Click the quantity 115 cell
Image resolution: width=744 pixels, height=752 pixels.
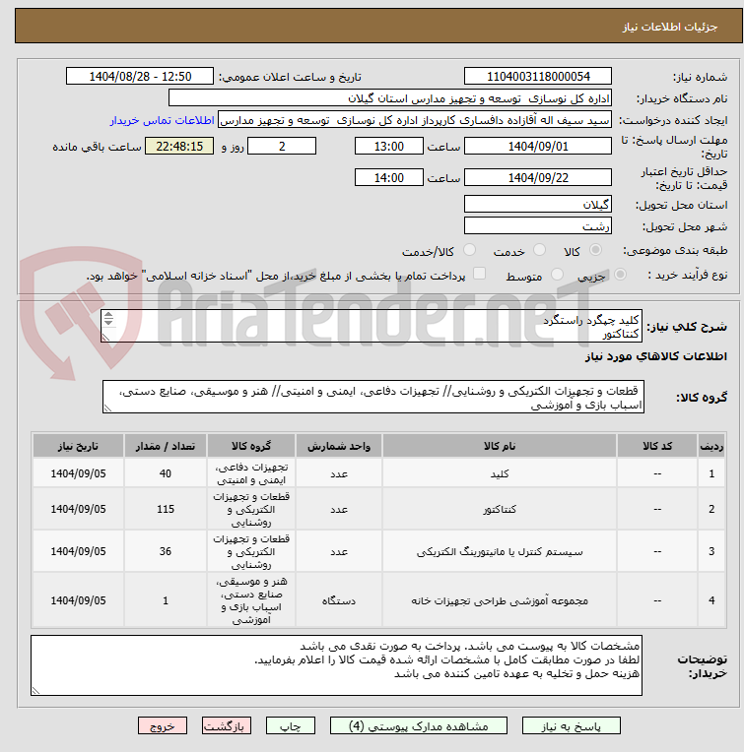[166, 509]
